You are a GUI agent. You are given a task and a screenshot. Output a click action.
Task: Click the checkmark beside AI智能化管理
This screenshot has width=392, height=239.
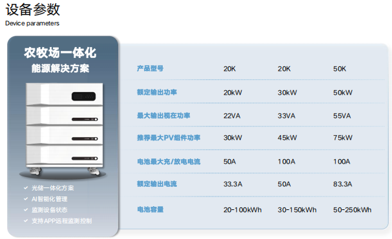(x=25, y=199)
